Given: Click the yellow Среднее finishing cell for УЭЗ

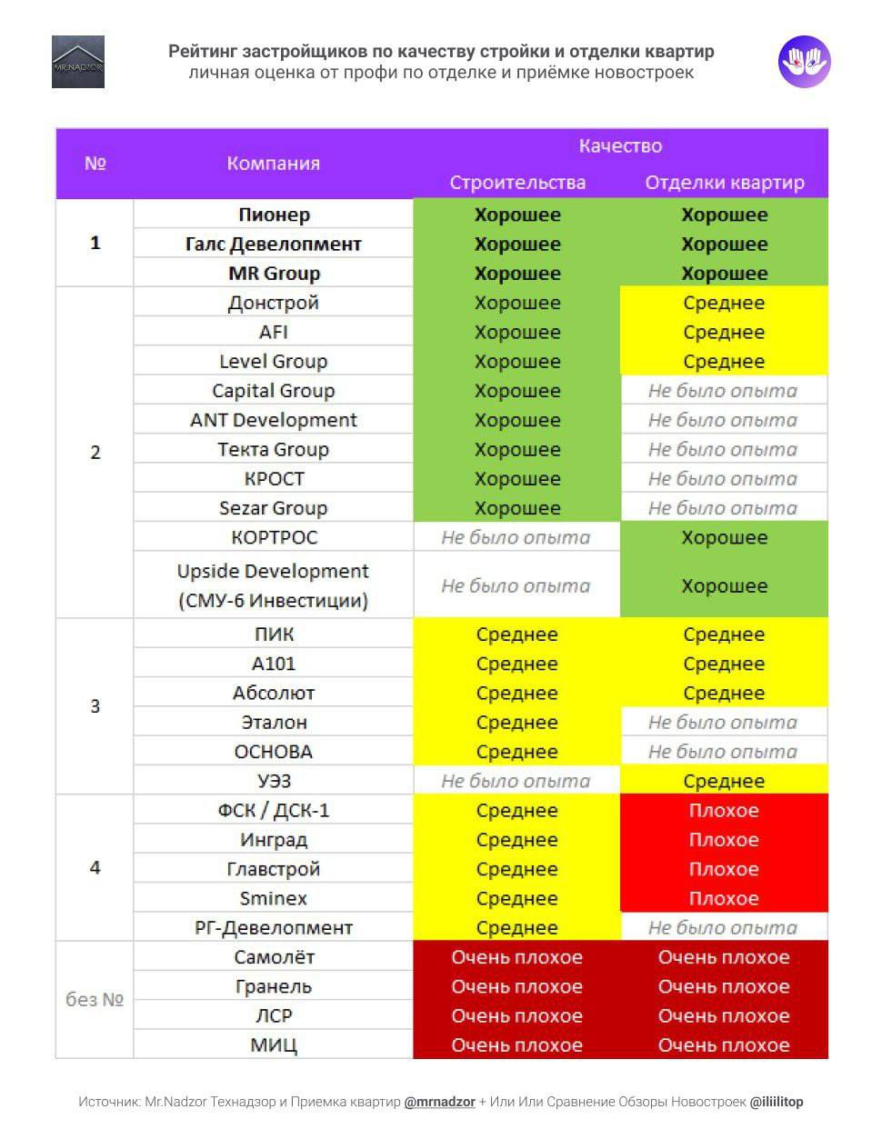Looking at the screenshot, I should 724,781.
